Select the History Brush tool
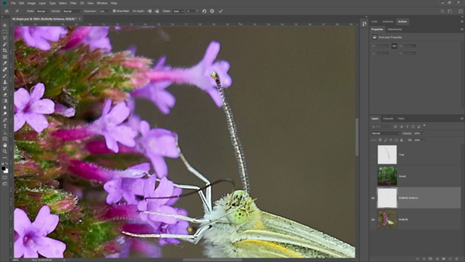This screenshot has width=465, height=262. pos(5,89)
